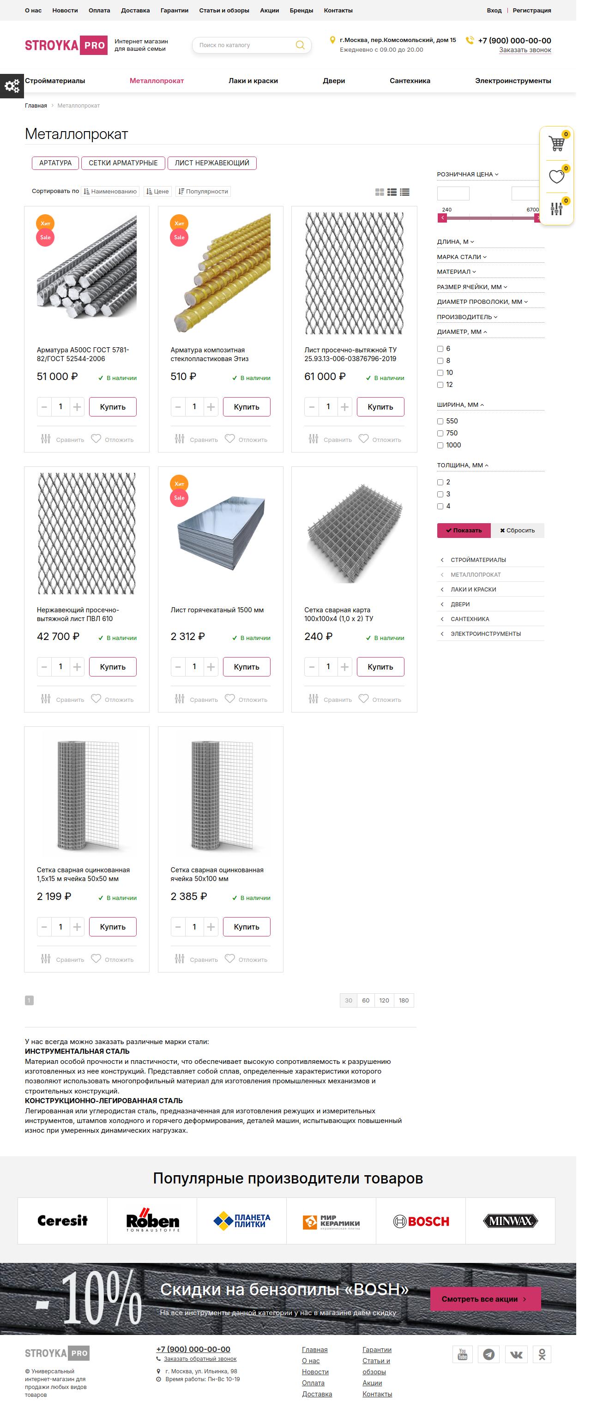Select the «Сетки арматурные» subcategory tab
Viewport: 591px width, 1401px height.
123,163
